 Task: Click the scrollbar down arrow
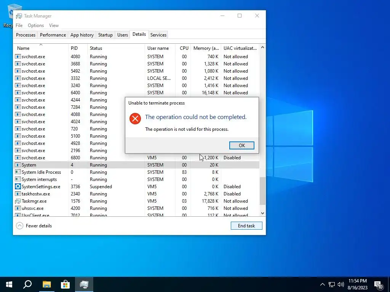262,213
